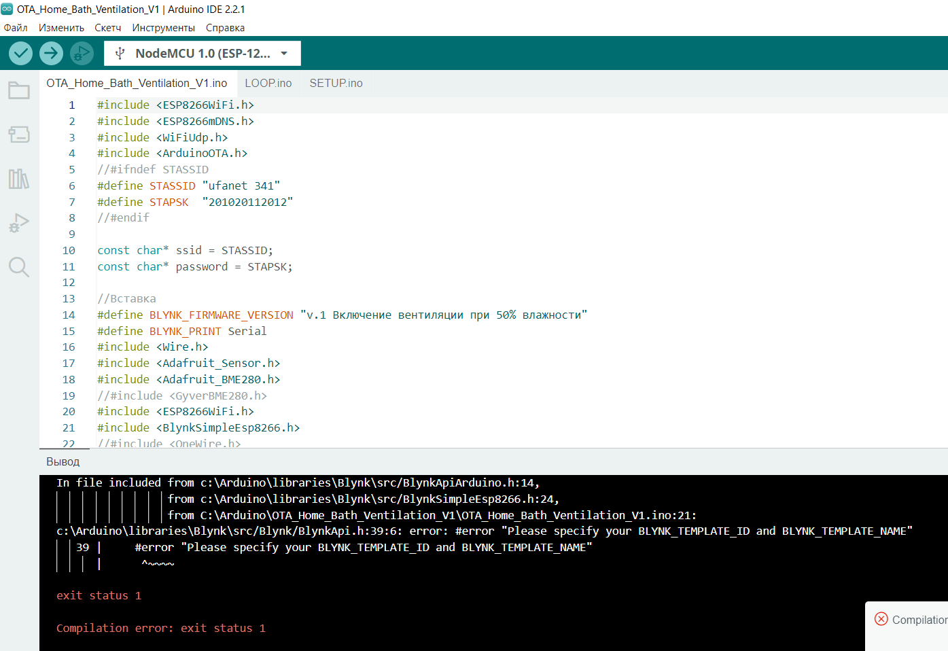948x651 pixels.
Task: Click the //#include <GyverBME280.h> comment line
Action: pos(182,395)
